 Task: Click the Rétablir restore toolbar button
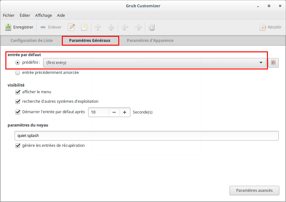click(271, 27)
